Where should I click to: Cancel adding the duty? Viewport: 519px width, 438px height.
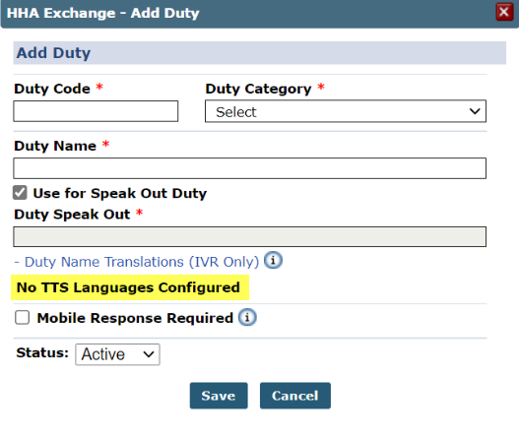294,396
